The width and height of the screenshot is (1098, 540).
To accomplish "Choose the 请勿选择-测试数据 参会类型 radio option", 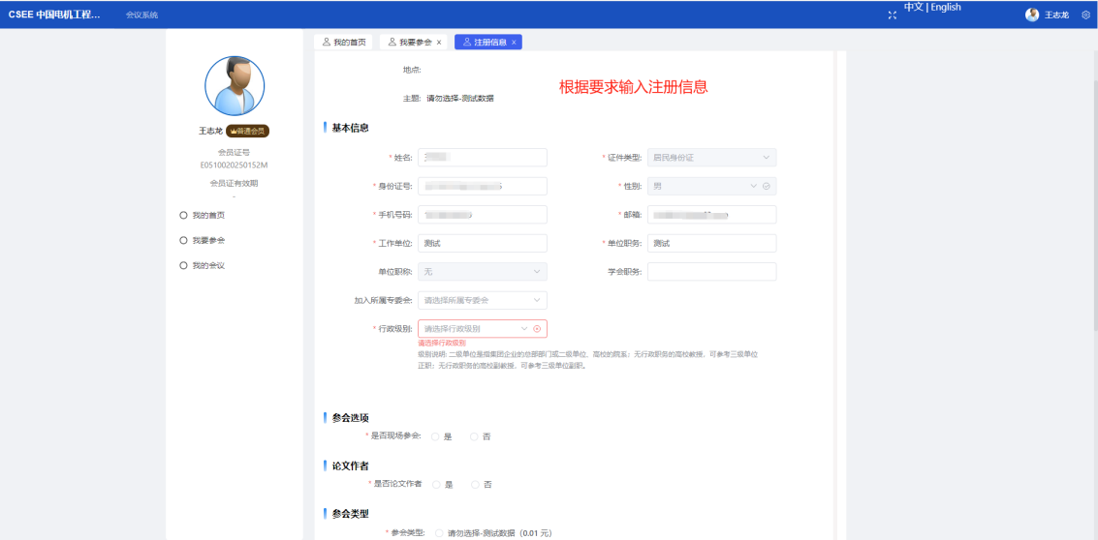I will [x=440, y=532].
